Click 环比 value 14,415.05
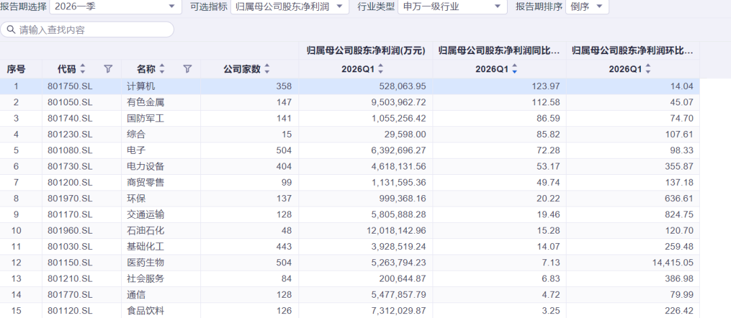 (673, 263)
